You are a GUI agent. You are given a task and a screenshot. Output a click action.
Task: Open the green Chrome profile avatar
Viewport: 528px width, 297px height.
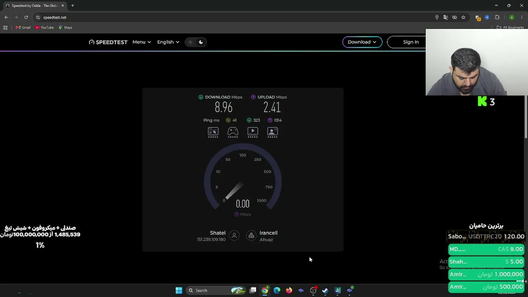point(511,17)
